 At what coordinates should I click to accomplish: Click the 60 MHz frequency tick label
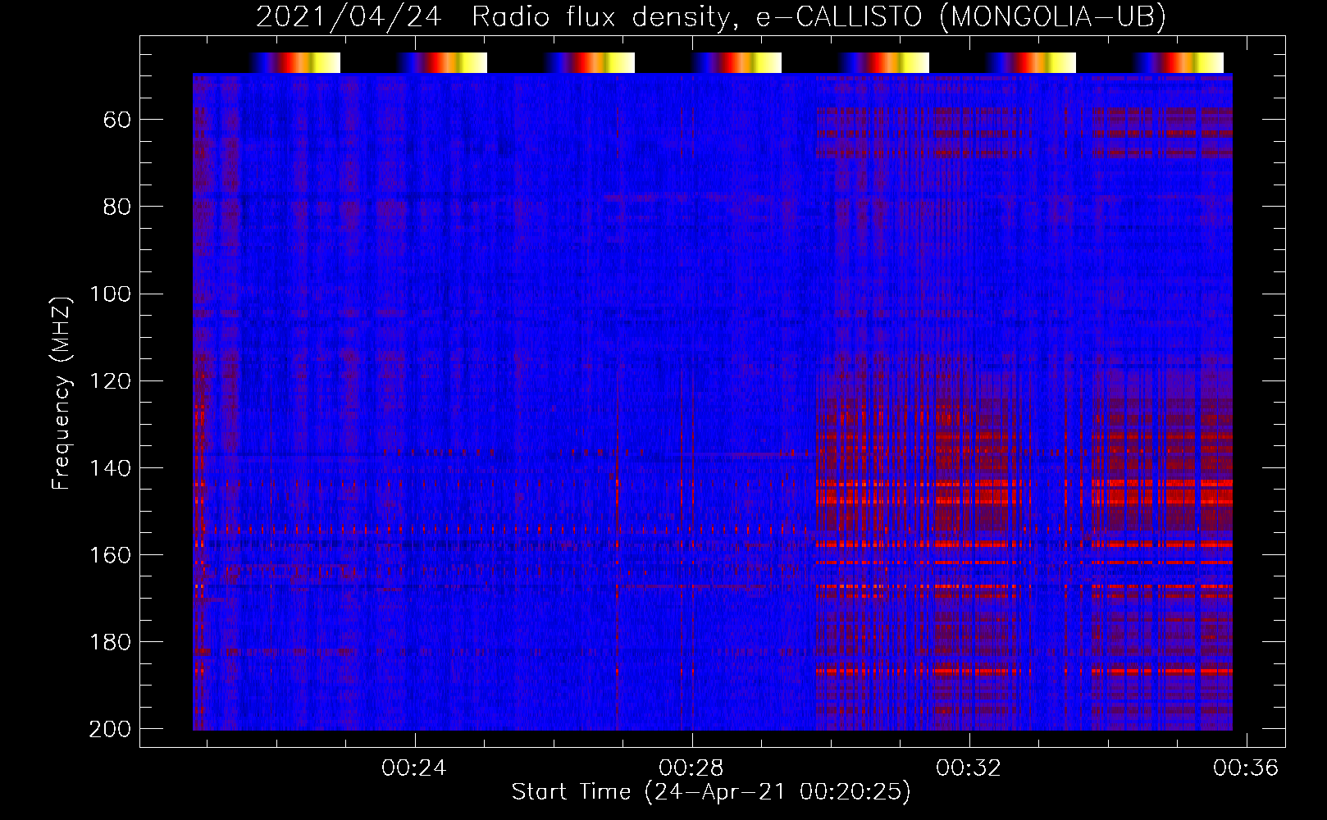117,121
